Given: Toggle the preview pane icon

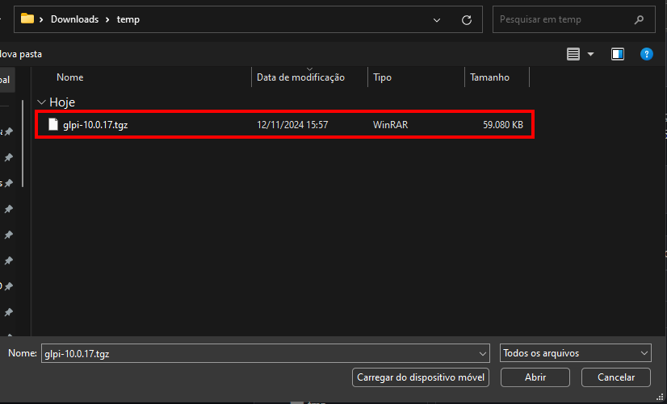Looking at the screenshot, I should point(618,54).
